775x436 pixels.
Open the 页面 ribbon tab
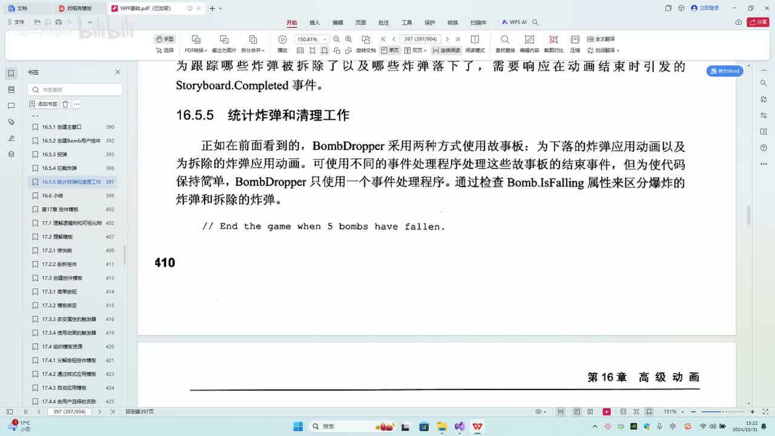point(361,22)
